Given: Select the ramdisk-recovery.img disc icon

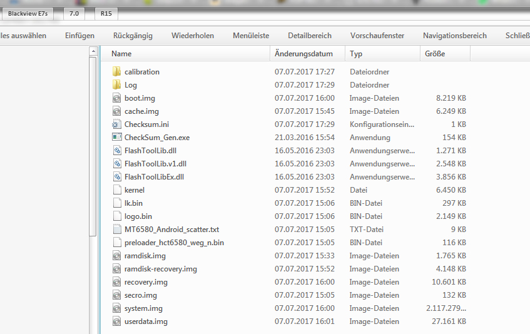Looking at the screenshot, I should [x=116, y=269].
